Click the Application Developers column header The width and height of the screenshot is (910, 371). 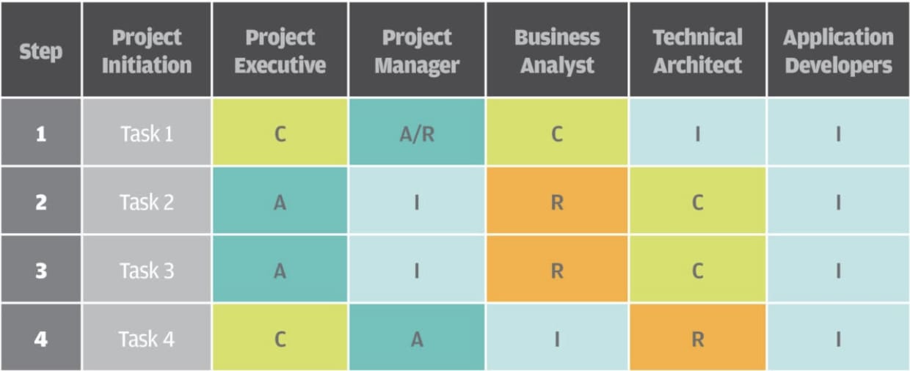coord(838,51)
